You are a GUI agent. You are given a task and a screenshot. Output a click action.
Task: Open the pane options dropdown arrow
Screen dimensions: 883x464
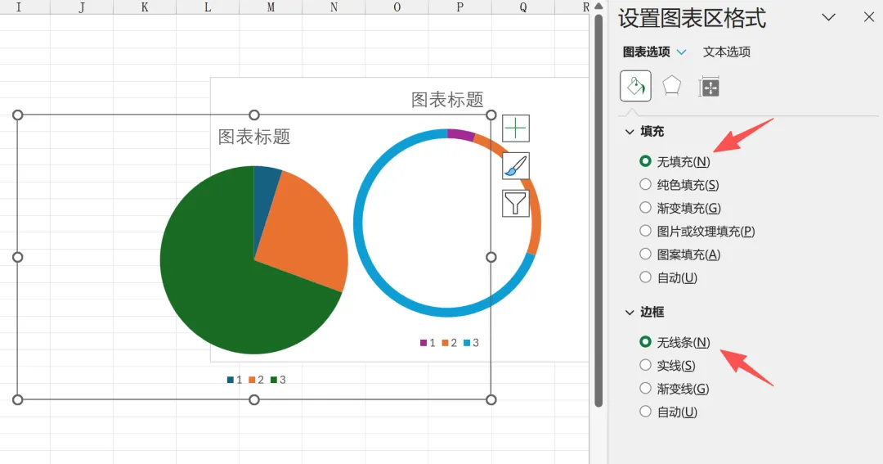pos(828,17)
